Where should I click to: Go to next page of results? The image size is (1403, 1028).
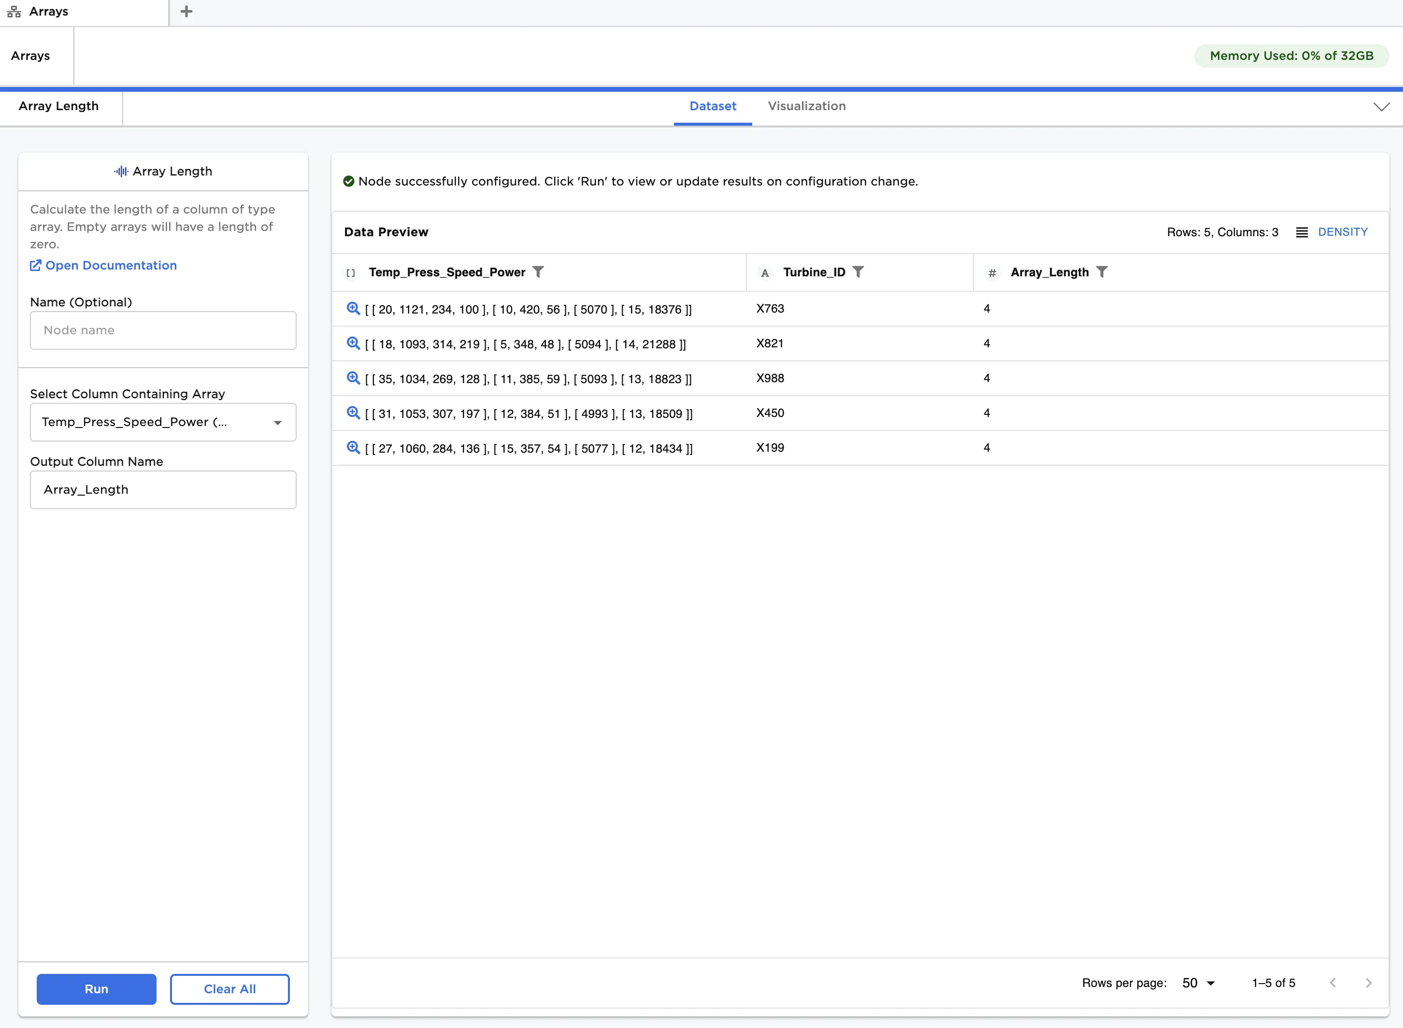click(1368, 983)
